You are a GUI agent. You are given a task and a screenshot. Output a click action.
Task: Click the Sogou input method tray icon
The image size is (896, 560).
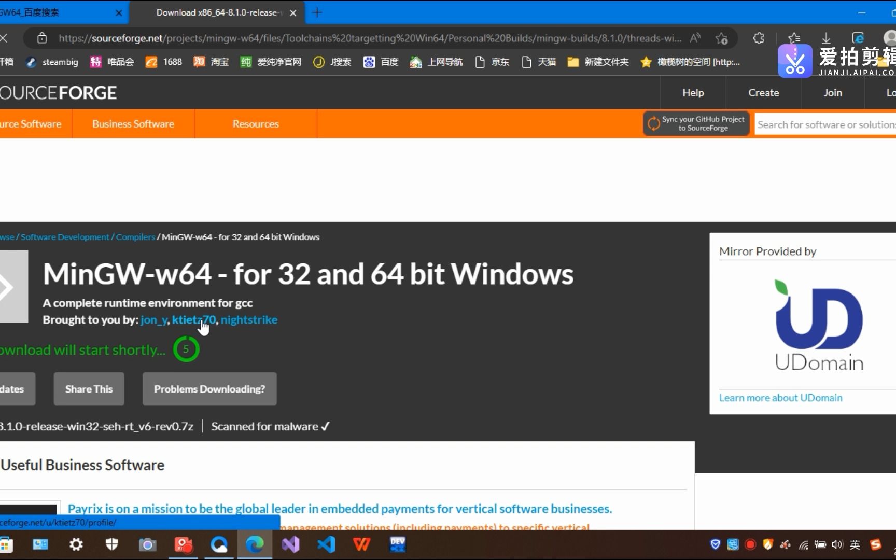[x=876, y=544]
